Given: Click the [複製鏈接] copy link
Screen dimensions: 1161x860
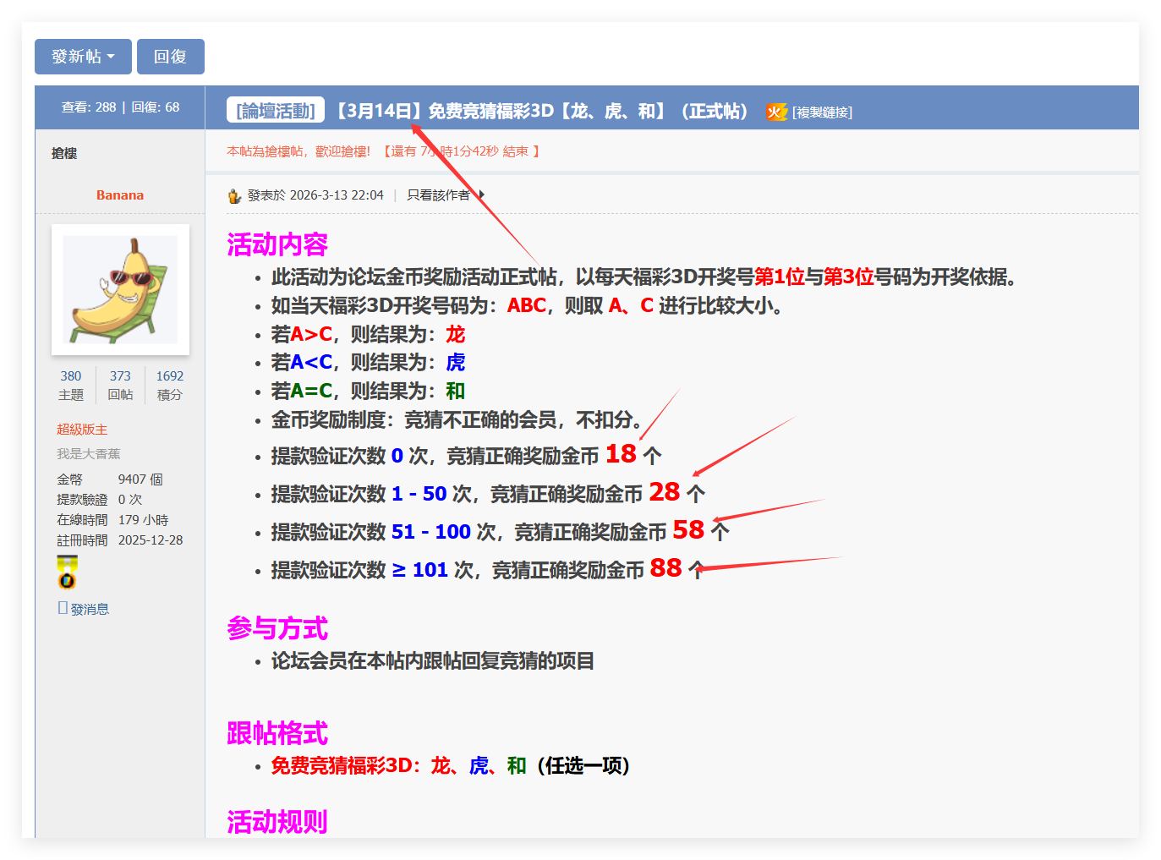Looking at the screenshot, I should click(x=822, y=112).
